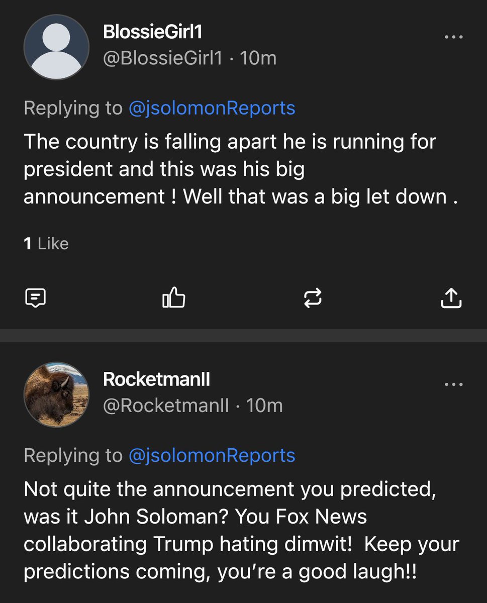Image resolution: width=487 pixels, height=603 pixels.
Task: Open more options for RocketmanII's post
Action: click(454, 384)
